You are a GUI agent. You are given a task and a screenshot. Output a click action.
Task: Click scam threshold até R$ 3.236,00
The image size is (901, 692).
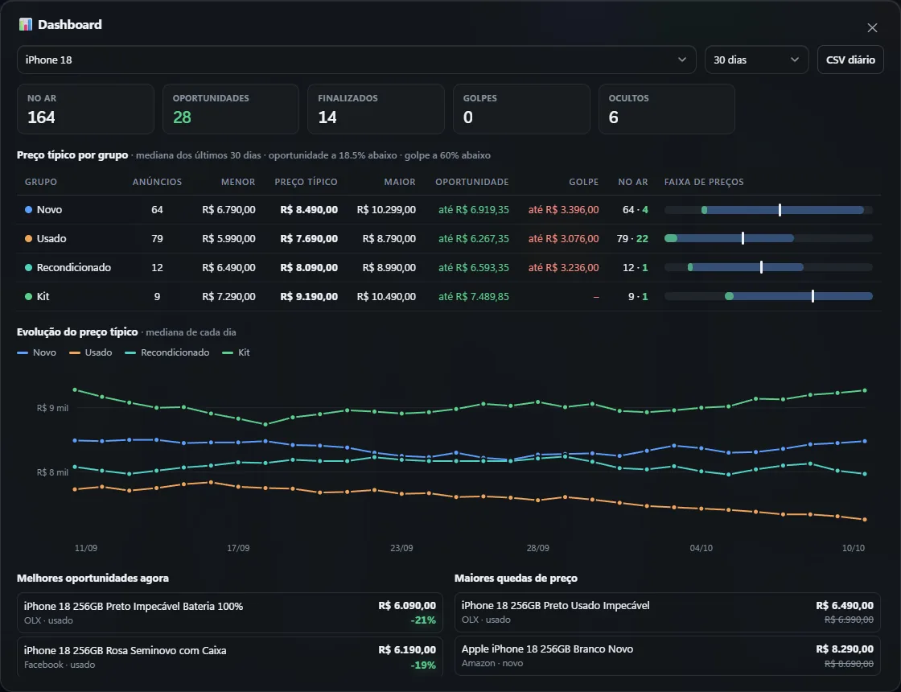click(x=563, y=267)
